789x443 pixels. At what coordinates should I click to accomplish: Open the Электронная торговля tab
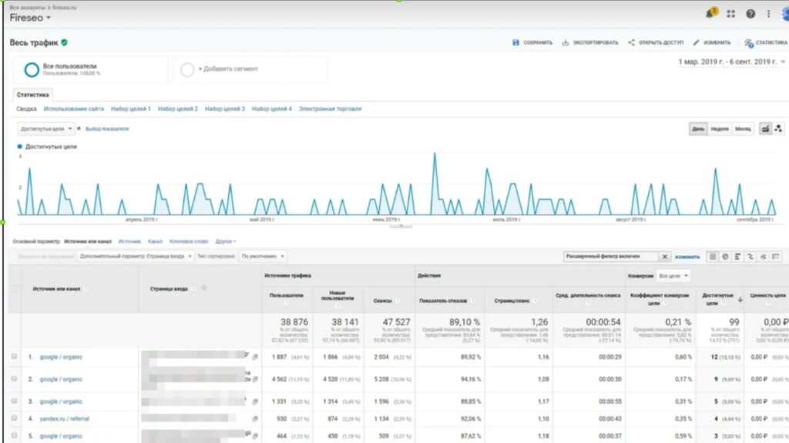pyautogui.click(x=330, y=109)
